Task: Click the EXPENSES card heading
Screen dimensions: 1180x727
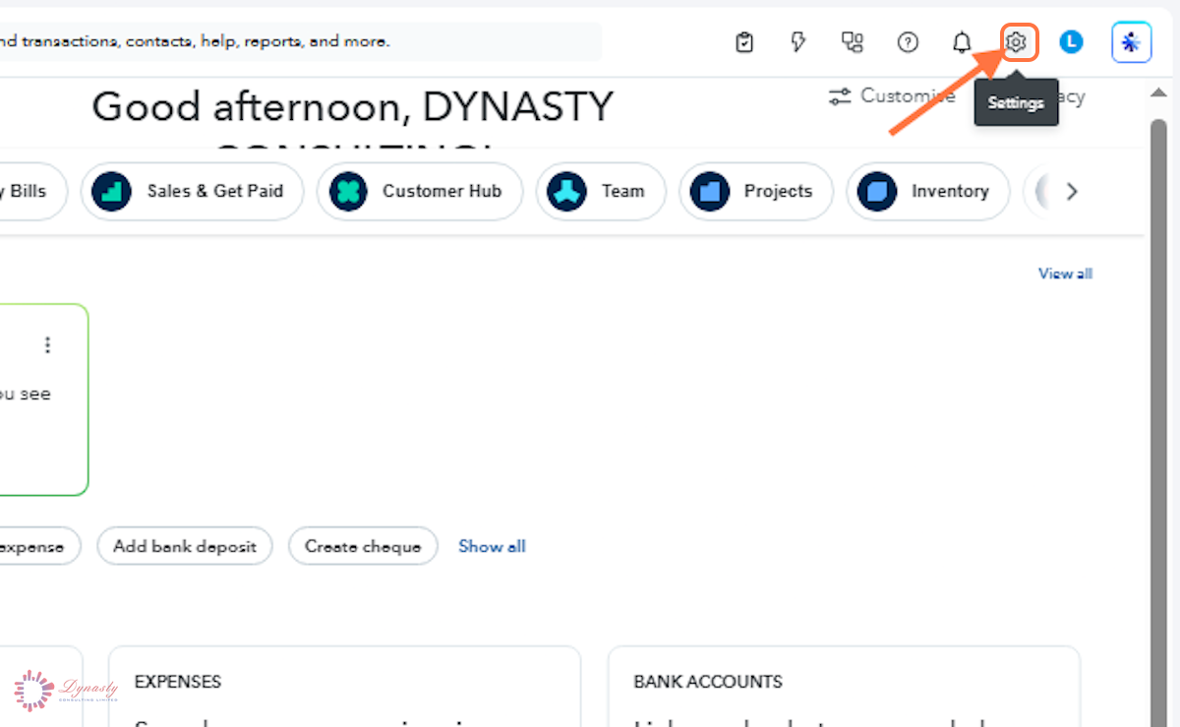Action: tap(178, 682)
